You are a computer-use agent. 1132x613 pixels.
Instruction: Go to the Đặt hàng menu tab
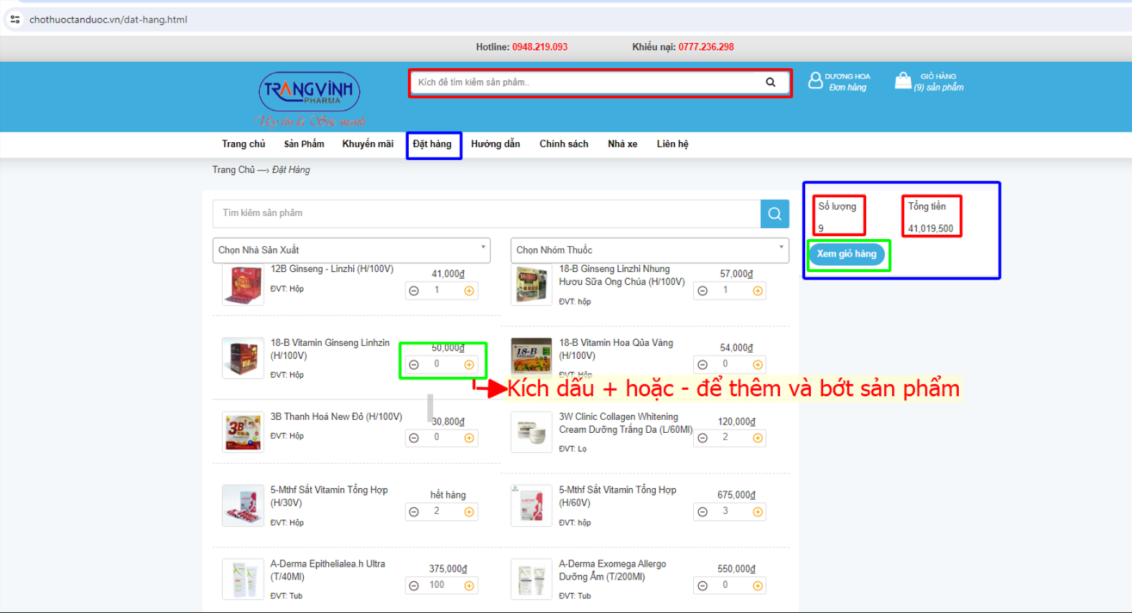pos(432,144)
